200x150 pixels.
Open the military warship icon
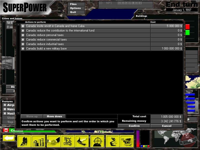82,141
